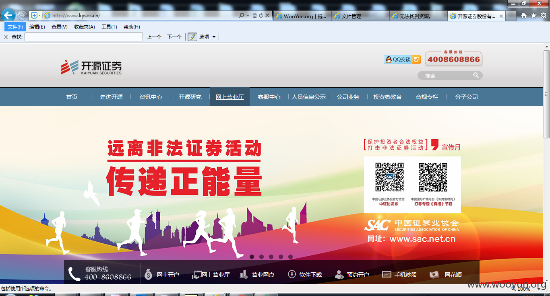
Task: Open 分子公司 navigation link
Action: click(x=467, y=97)
